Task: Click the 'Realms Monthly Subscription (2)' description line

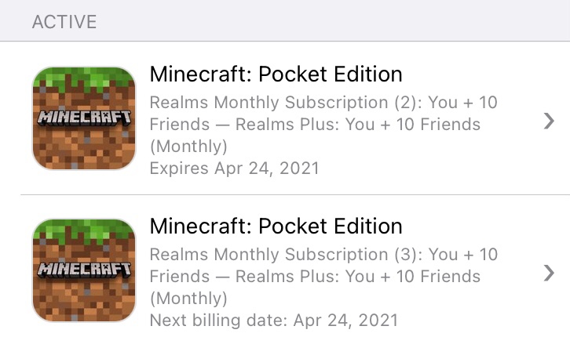Action: click(323, 103)
